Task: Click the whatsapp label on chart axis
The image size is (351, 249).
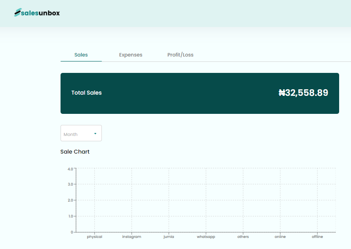Action: pos(206,237)
